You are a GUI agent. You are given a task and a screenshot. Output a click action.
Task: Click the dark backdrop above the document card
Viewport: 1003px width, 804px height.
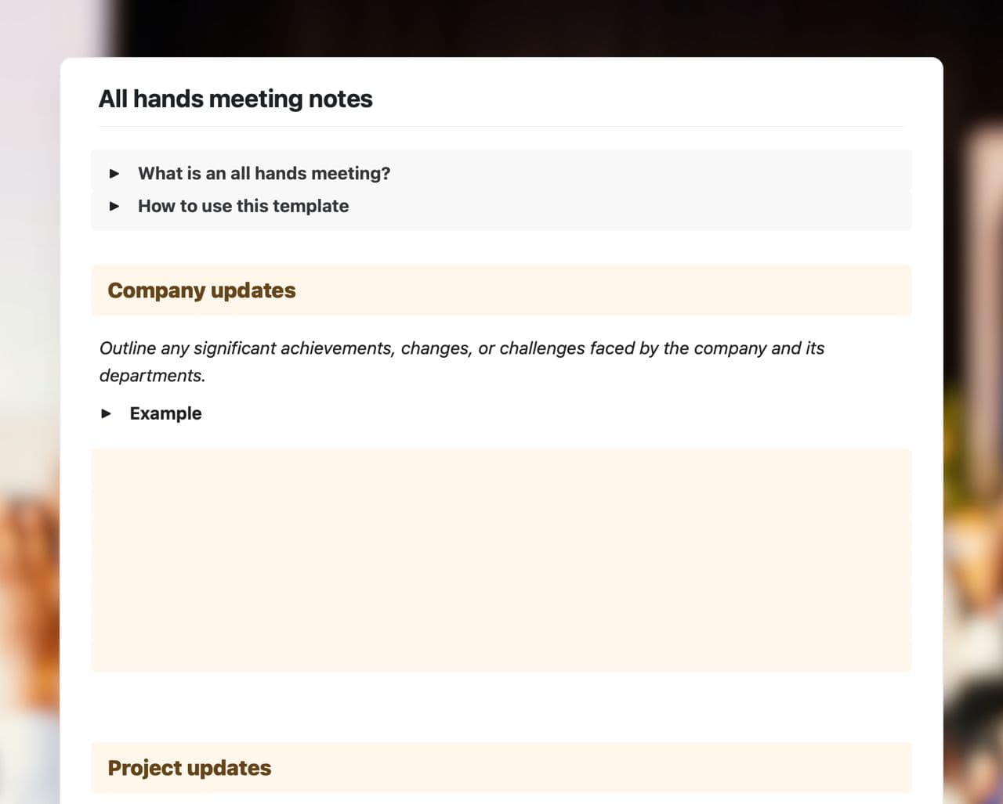(x=501, y=27)
